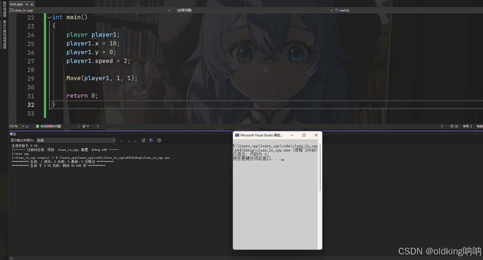The image size is (483, 260).
Task: Run code cleanup with broom icon
Action: tap(84, 126)
